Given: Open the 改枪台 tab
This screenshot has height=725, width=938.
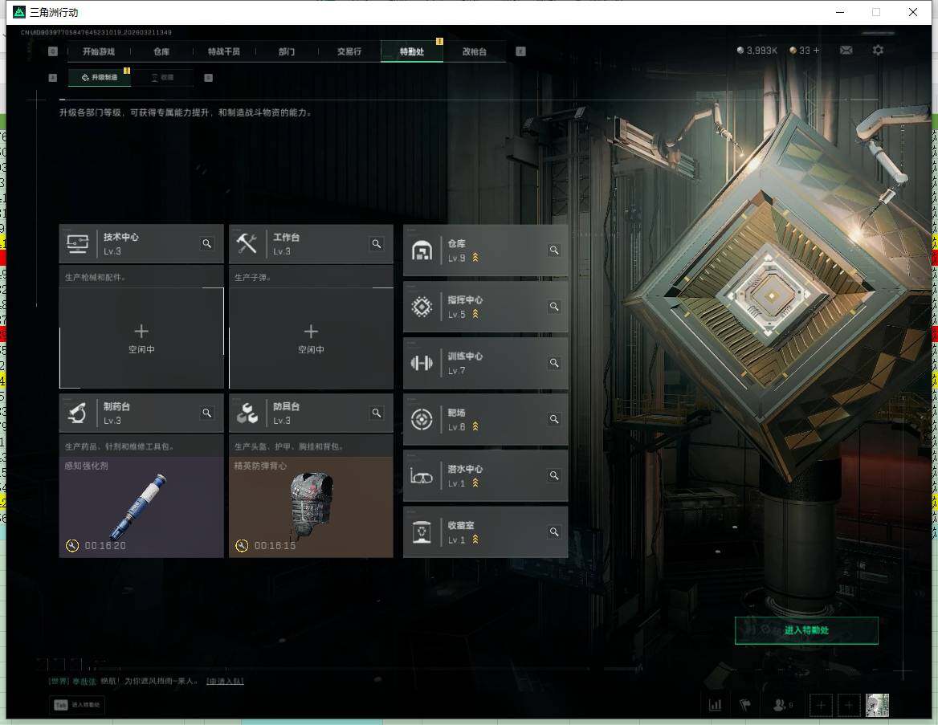Looking at the screenshot, I should click(x=474, y=51).
